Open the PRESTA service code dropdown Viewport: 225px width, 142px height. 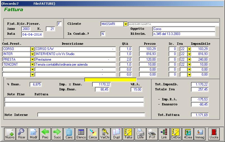coord(32,59)
